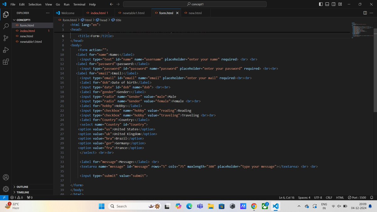The height and width of the screenshot is (212, 377).
Task: Change end of line sequence CRLF
Action: tap(330, 198)
